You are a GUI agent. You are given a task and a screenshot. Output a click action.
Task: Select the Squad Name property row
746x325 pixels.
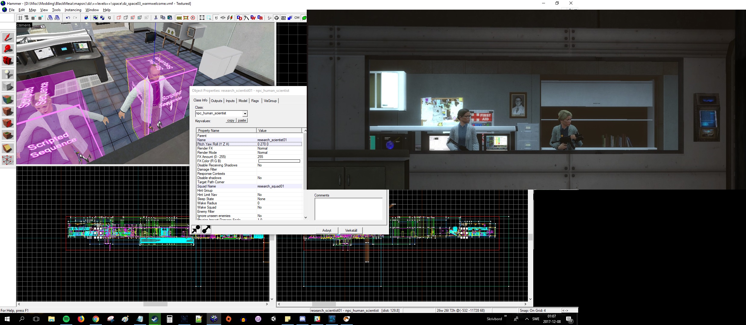(x=249, y=186)
